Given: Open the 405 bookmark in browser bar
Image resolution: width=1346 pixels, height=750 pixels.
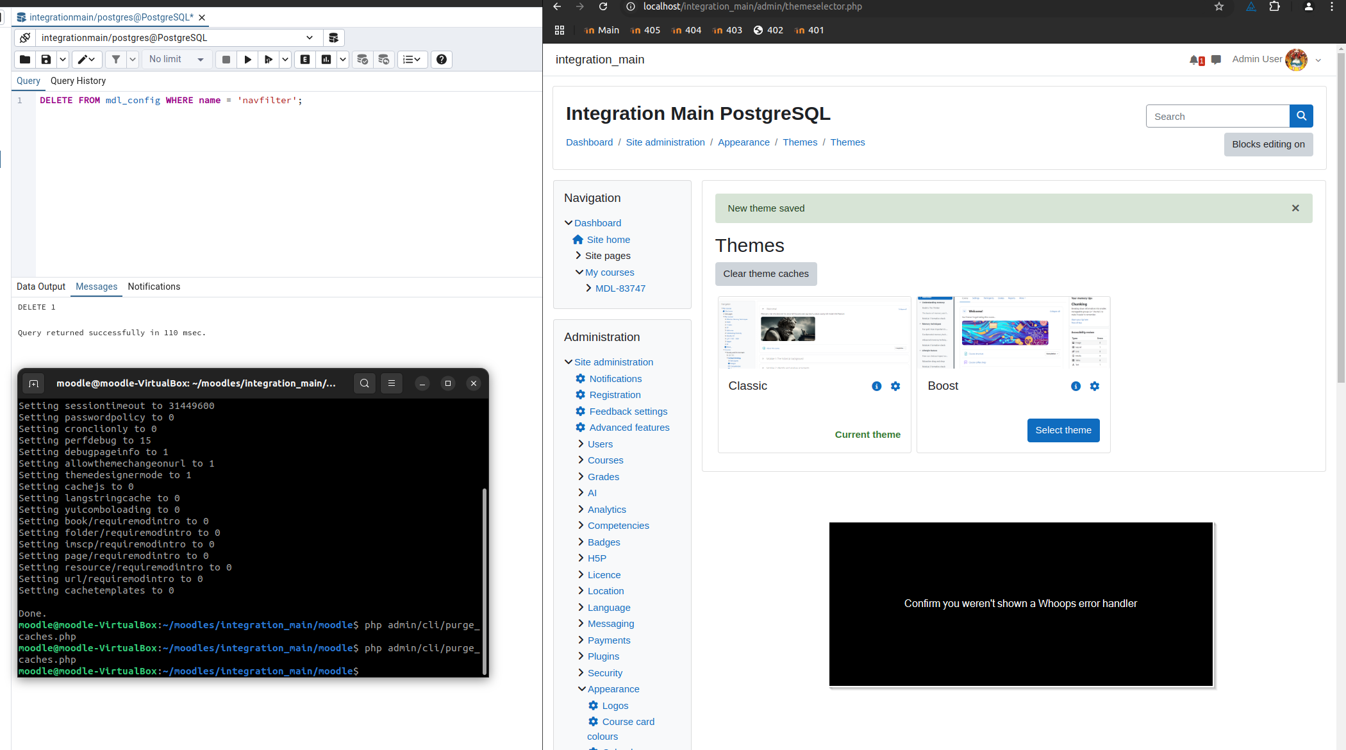Looking at the screenshot, I should pyautogui.click(x=645, y=30).
